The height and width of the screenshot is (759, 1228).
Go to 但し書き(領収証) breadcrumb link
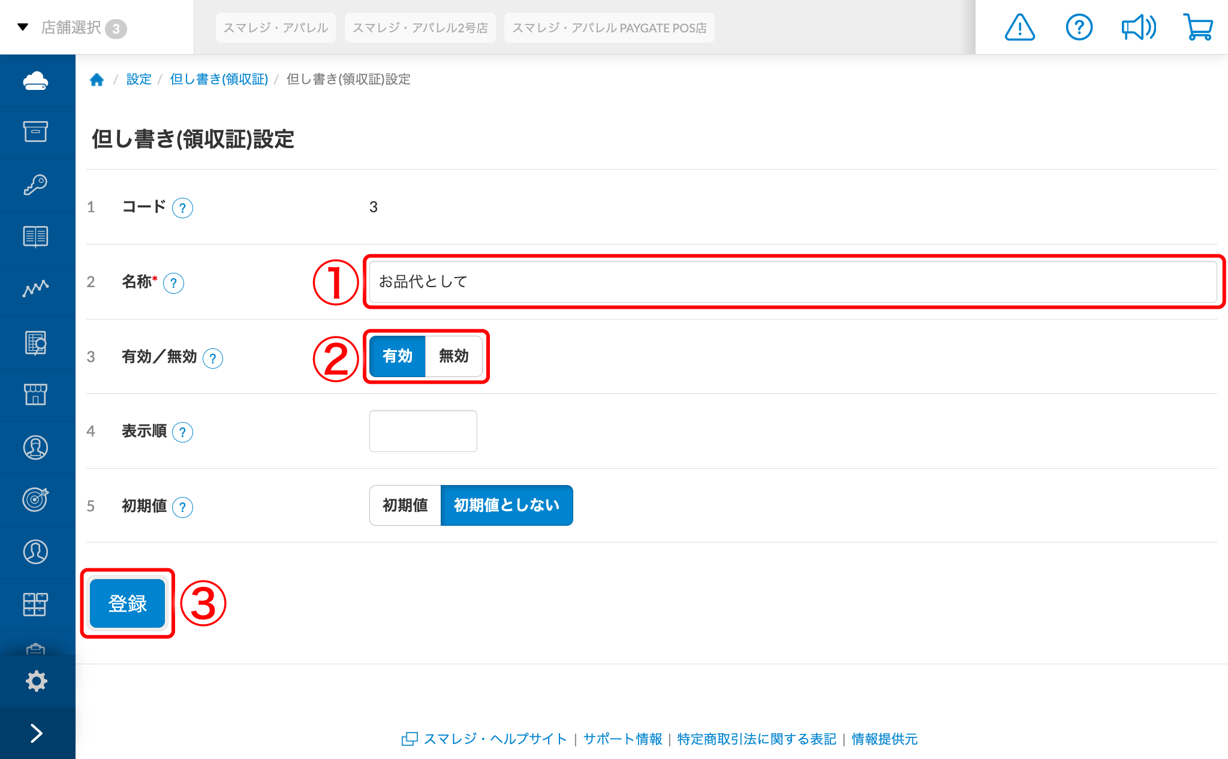[x=219, y=79]
